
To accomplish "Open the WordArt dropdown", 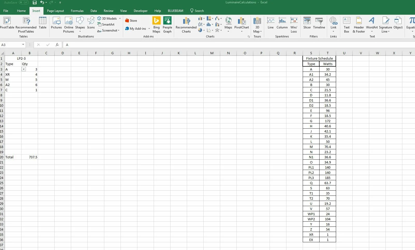I will tap(372, 32).
